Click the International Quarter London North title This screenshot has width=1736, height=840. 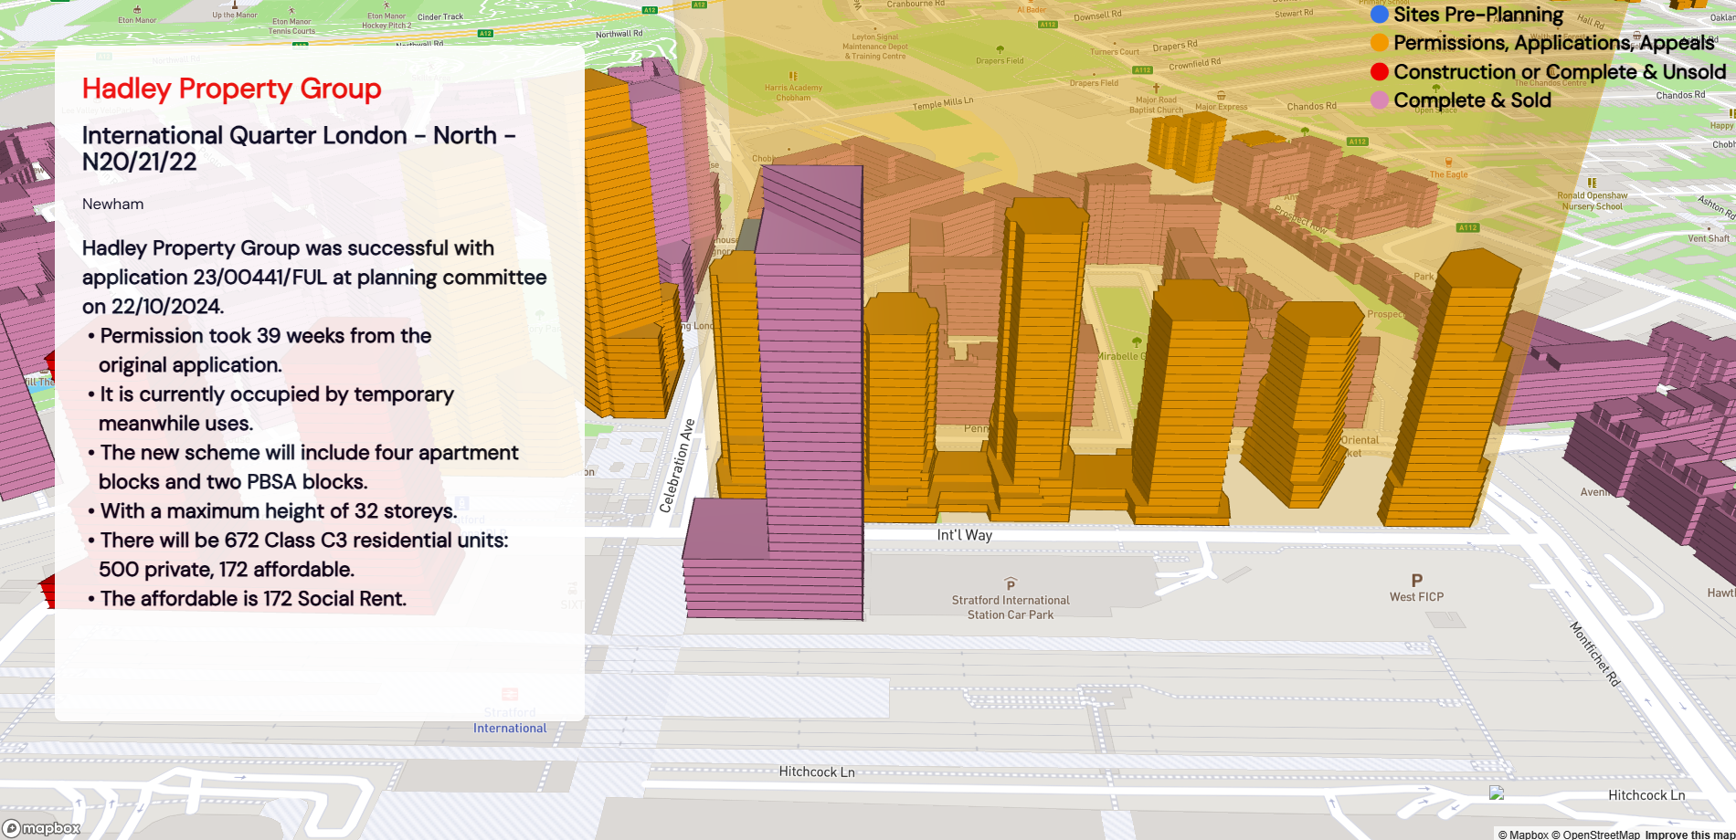point(299,148)
